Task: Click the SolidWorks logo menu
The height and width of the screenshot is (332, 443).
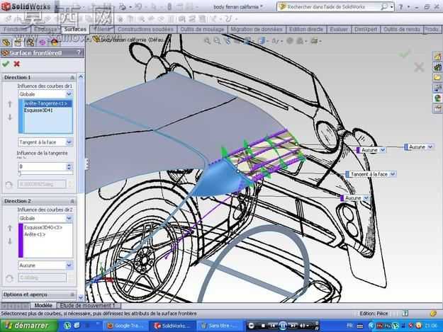Action: [x=26, y=6]
